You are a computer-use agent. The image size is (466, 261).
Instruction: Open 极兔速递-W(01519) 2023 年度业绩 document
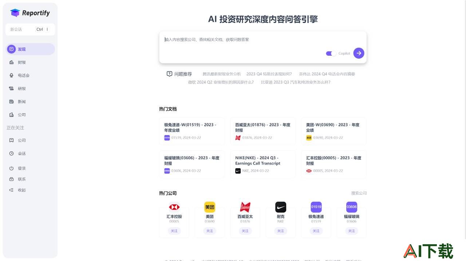(192, 131)
